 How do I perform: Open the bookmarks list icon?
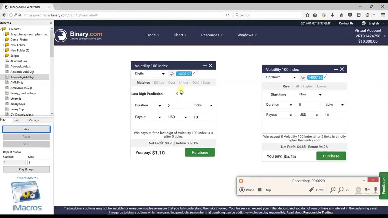[x=315, y=15]
